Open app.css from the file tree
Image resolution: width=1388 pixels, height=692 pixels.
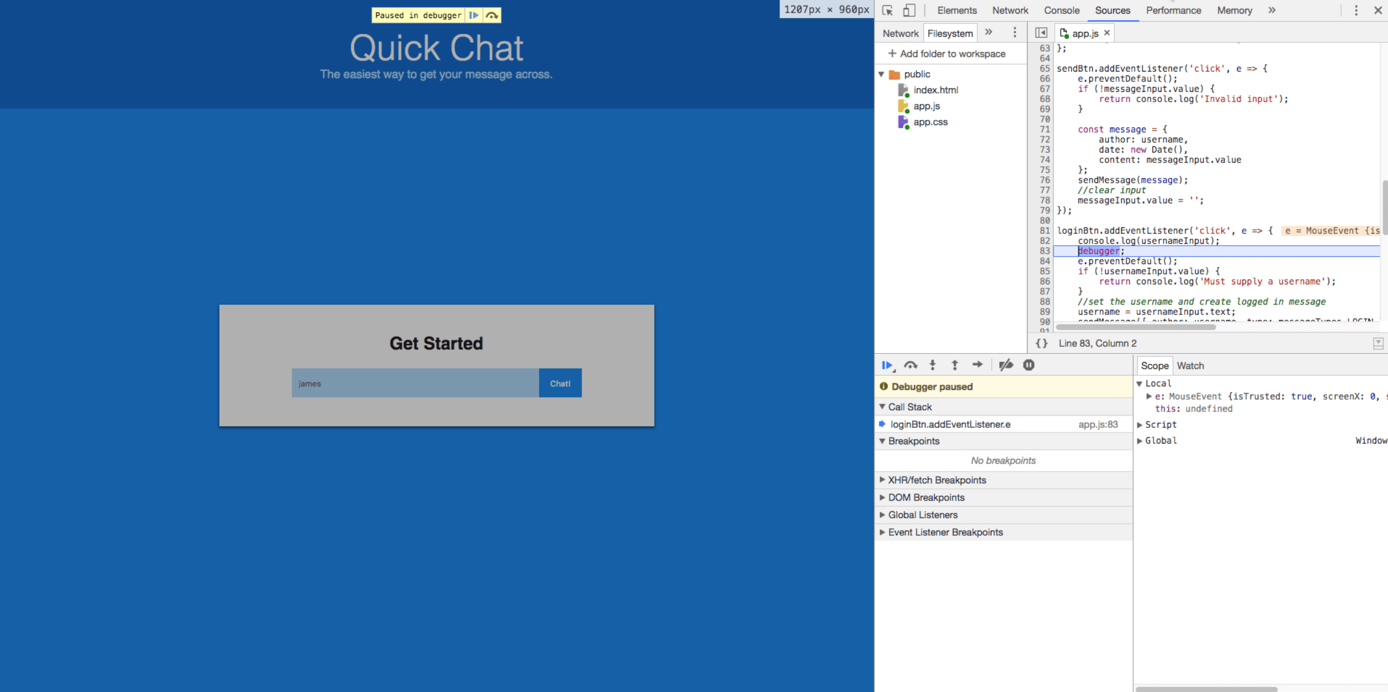931,122
